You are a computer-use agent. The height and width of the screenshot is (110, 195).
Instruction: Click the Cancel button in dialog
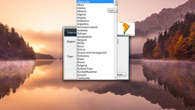(121, 75)
